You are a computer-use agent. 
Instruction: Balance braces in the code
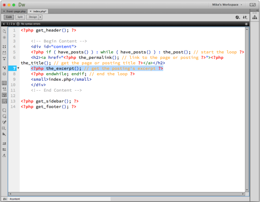4,74
